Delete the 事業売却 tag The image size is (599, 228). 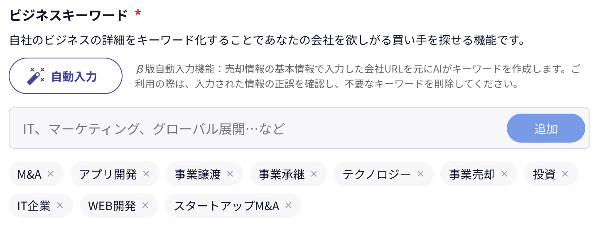click(x=504, y=174)
